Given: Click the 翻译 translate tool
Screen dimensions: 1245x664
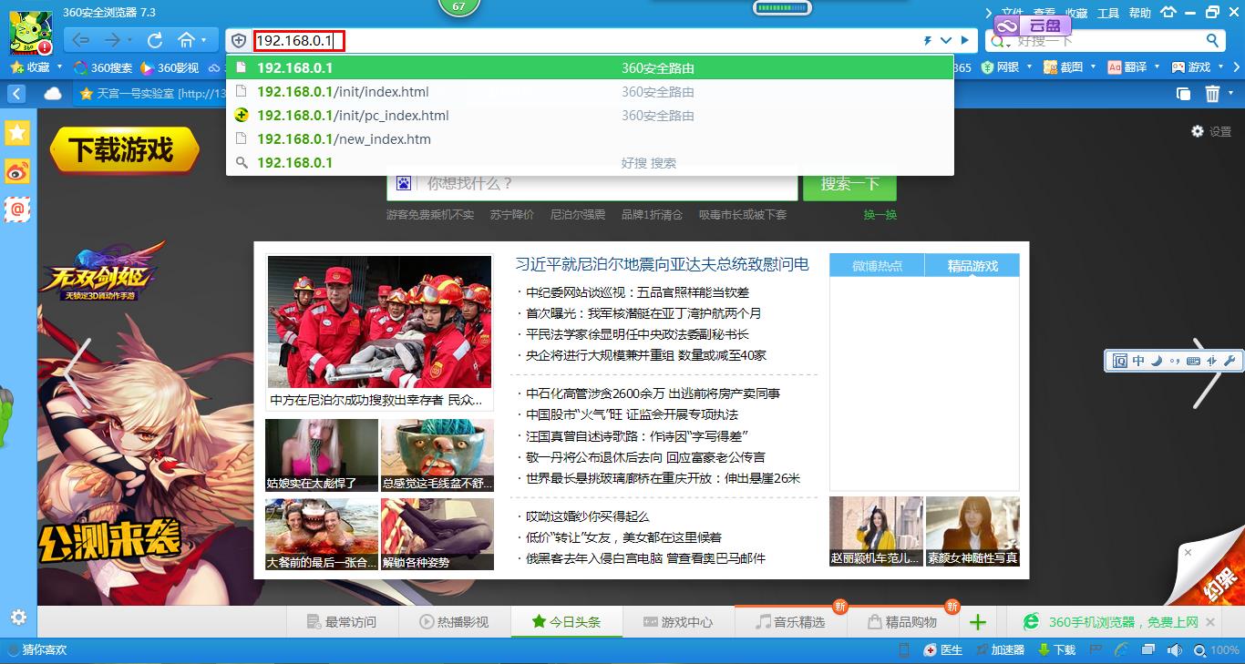Looking at the screenshot, I should point(1127,67).
